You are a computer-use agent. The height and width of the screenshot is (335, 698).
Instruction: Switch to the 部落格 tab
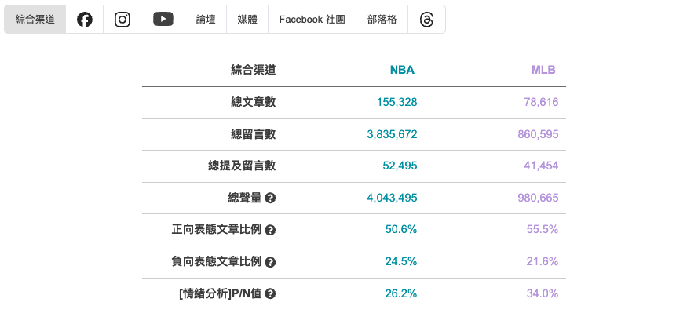(382, 20)
